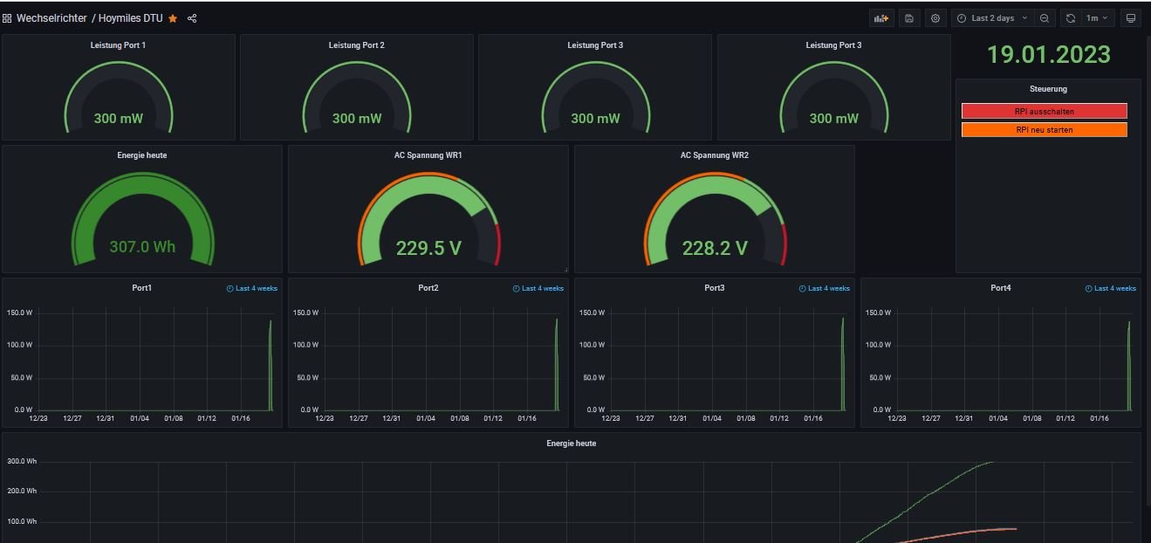Unstar the Hoymiles DTU dashboard
This screenshot has height=543, width=1151.
point(173,18)
